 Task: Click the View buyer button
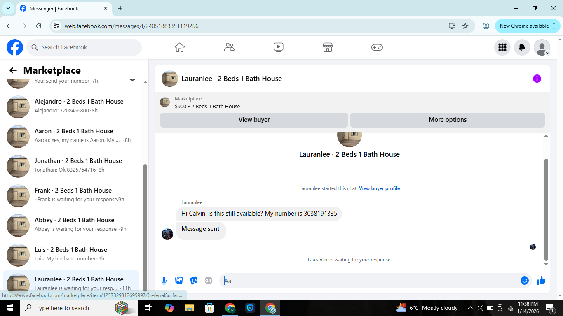tap(254, 120)
